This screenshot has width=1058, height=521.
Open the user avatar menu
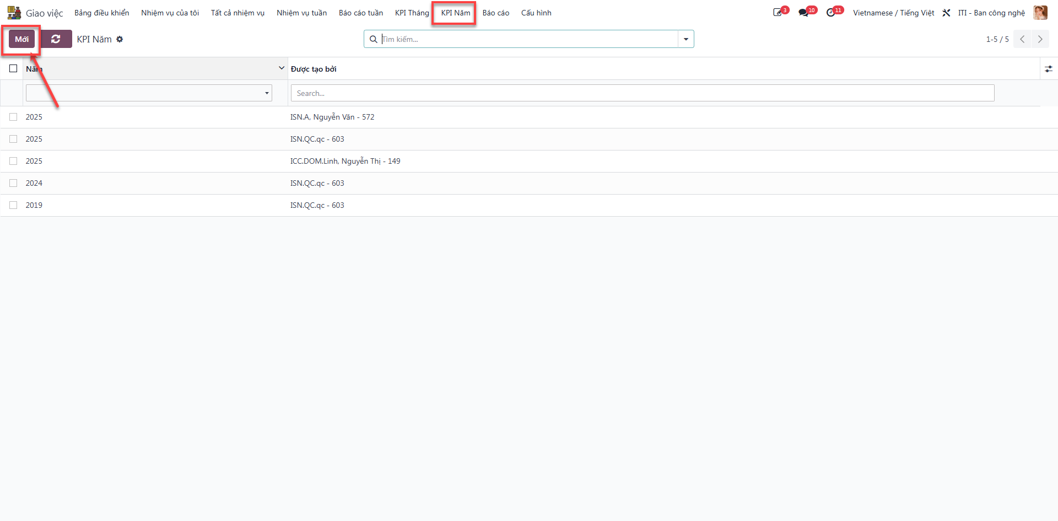pos(1040,13)
